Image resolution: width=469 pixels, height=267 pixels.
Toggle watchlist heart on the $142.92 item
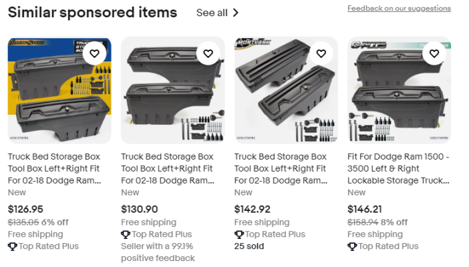[321, 53]
